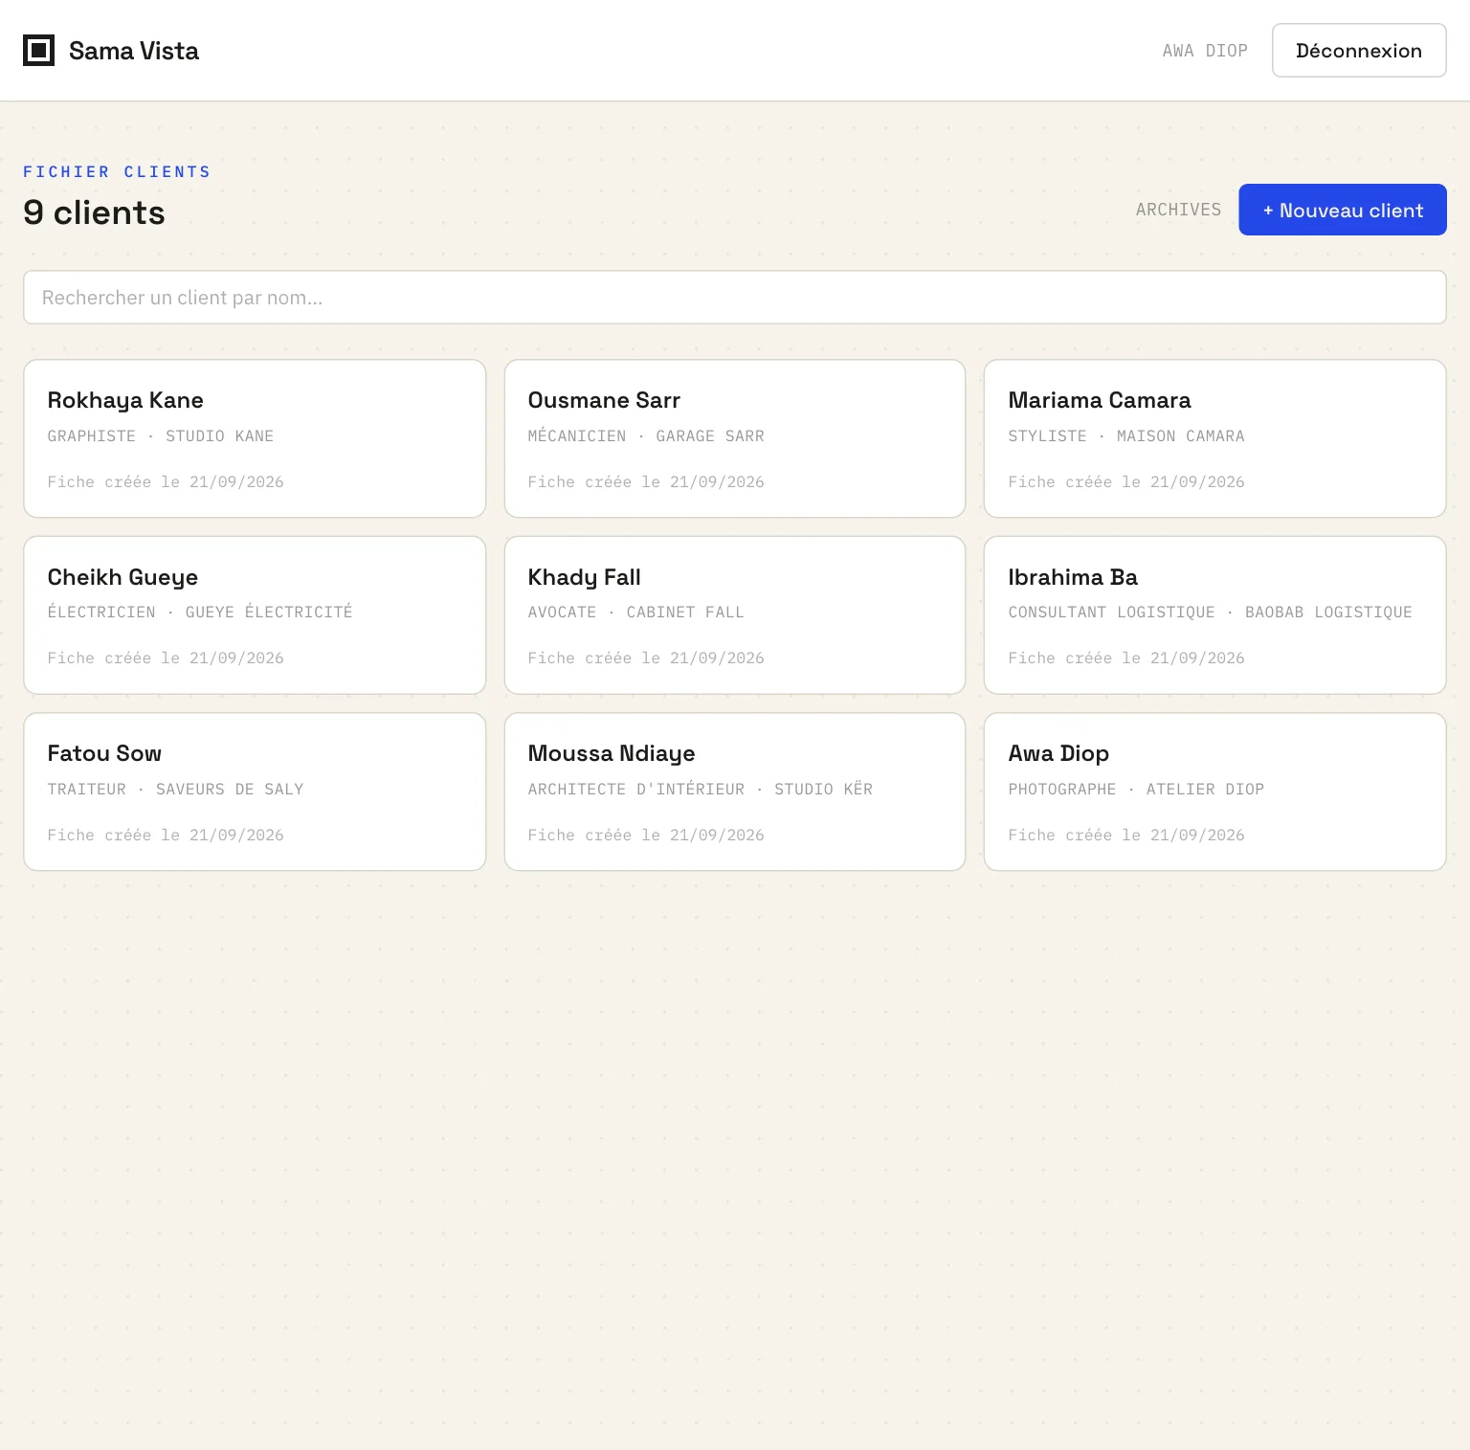Image resolution: width=1470 pixels, height=1450 pixels.
Task: Open the Archives link
Action: click(x=1178, y=210)
